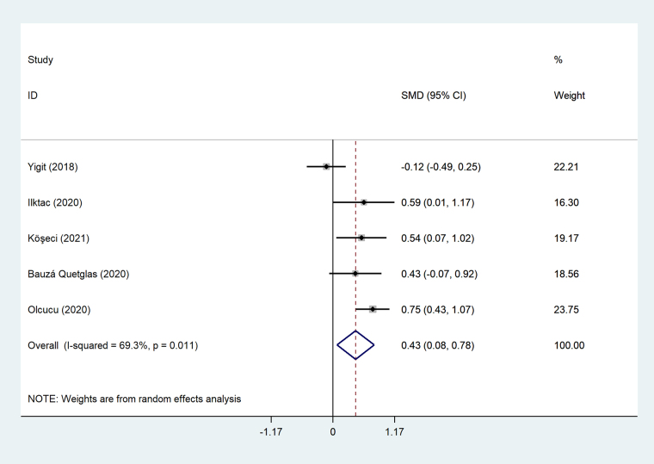Select the Bauzá Quetglas point estimate marker
The image size is (654, 464).
tap(355, 274)
